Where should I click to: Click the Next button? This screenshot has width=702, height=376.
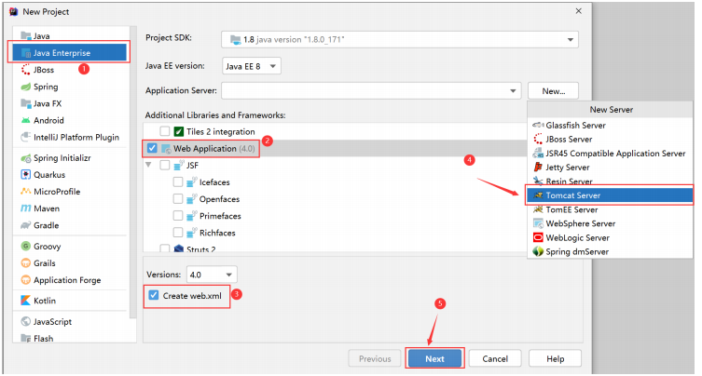(x=434, y=358)
